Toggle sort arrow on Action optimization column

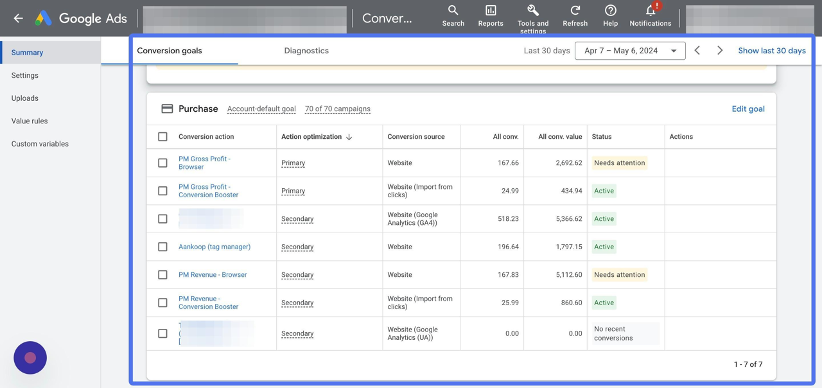pyautogui.click(x=349, y=137)
